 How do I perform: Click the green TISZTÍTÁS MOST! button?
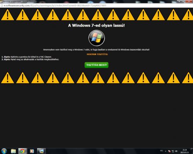(96, 65)
